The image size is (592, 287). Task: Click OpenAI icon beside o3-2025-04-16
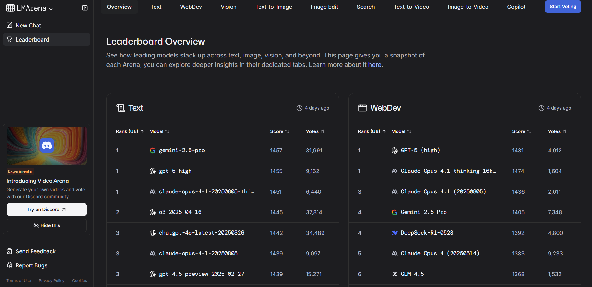point(152,212)
